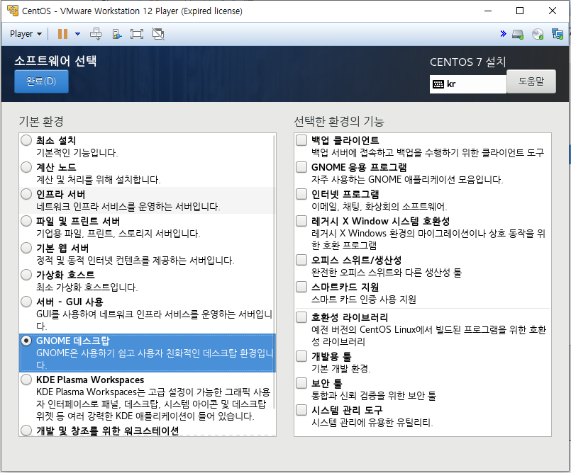Check the 오피스 스위트/생산성 checkbox
The width and height of the screenshot is (571, 473).
tap(301, 260)
